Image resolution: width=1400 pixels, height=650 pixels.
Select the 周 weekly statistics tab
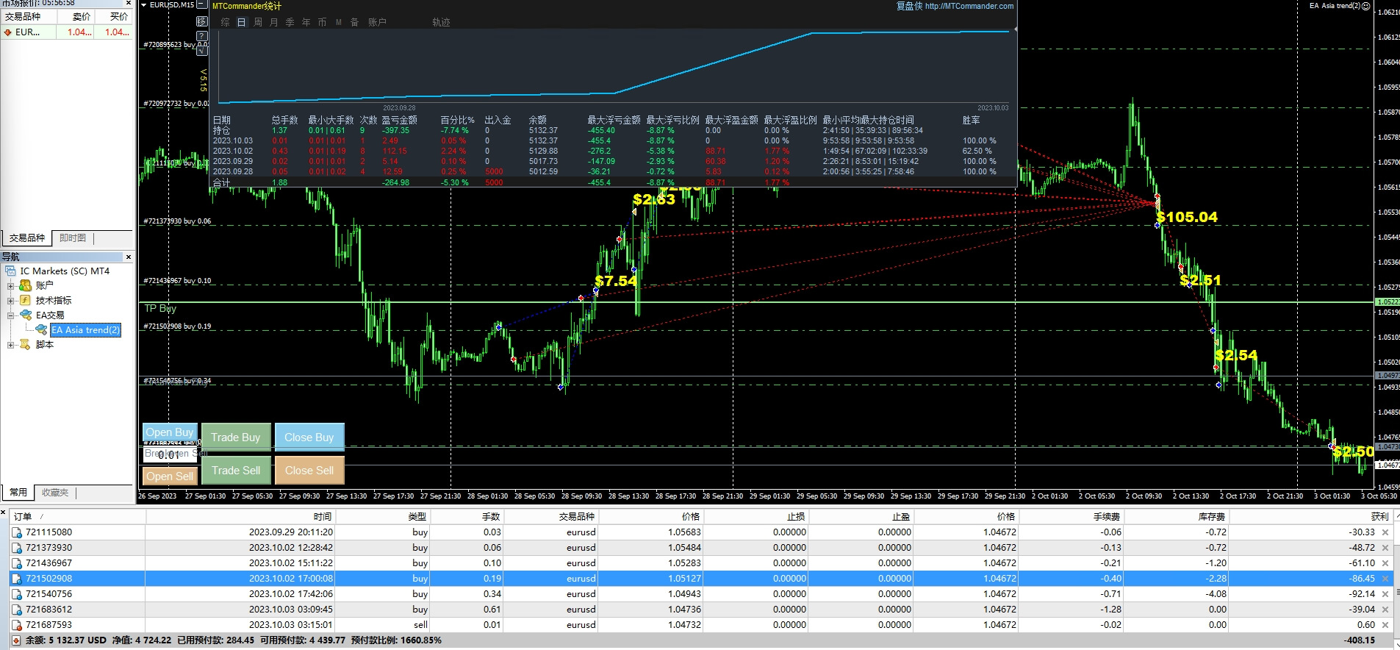tap(258, 22)
